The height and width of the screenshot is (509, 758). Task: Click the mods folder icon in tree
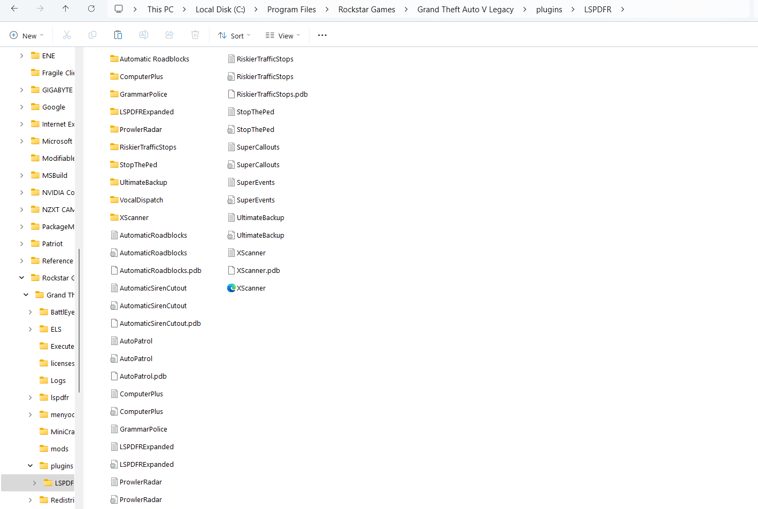point(44,449)
